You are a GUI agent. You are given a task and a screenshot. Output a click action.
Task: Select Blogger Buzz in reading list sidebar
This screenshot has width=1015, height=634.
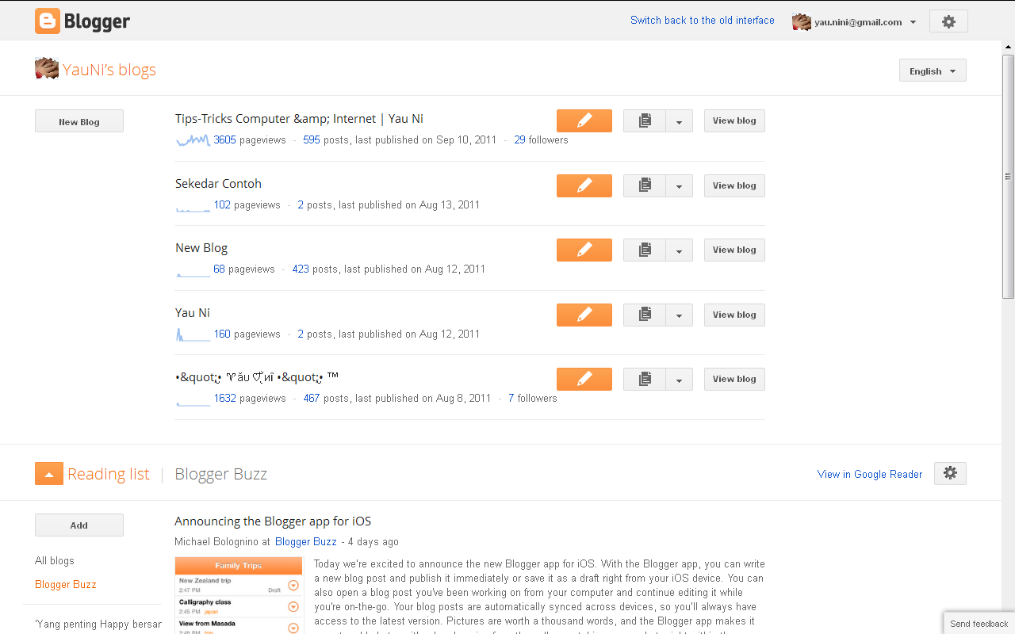66,584
